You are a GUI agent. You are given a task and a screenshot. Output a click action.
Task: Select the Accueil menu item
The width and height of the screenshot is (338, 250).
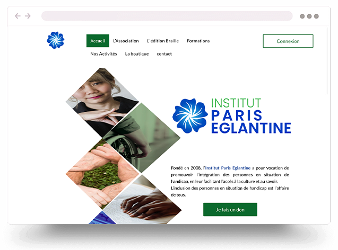[98, 41]
